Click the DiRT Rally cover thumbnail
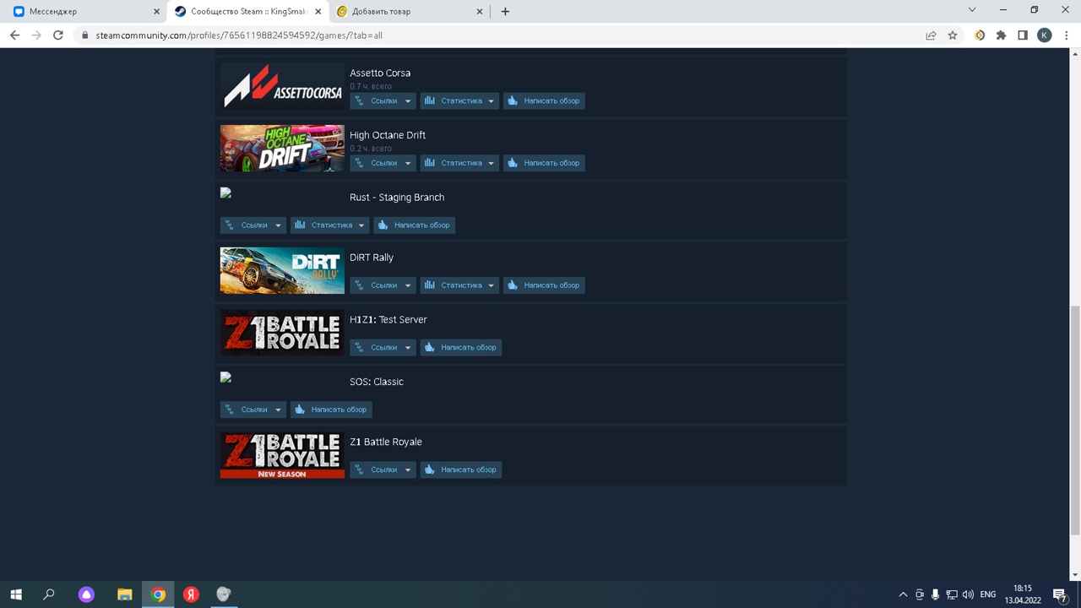Screen dimensions: 1081x608 [282, 270]
